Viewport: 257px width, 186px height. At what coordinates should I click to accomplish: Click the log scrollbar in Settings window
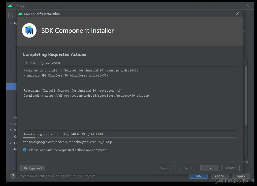[246, 95]
